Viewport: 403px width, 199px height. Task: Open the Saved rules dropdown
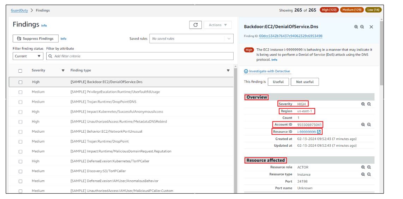click(192, 38)
